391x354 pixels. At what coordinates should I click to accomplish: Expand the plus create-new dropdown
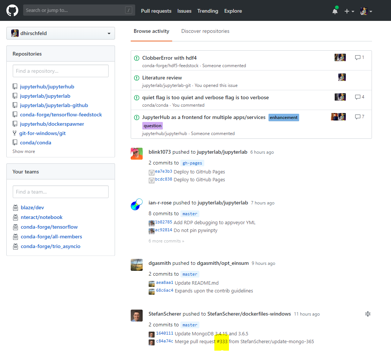tap(349, 11)
